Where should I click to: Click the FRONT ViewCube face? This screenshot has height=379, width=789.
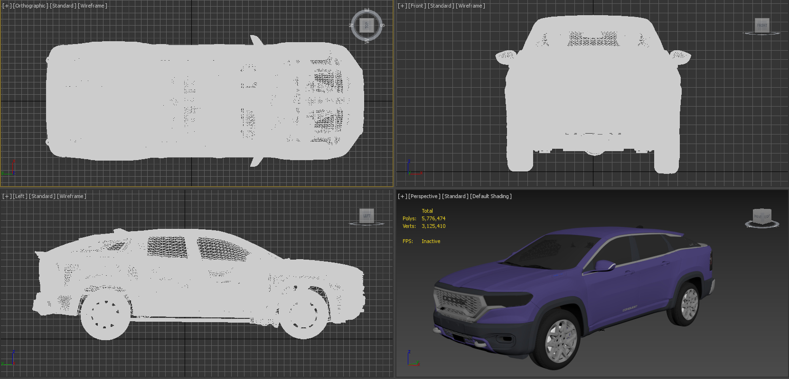coord(762,25)
